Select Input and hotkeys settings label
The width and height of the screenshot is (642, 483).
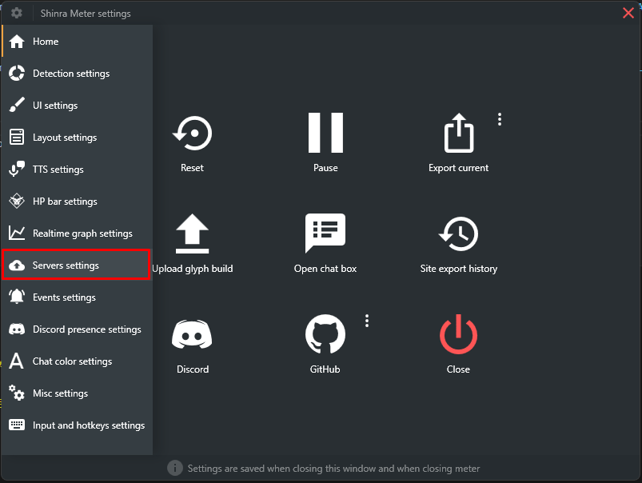[x=89, y=425]
